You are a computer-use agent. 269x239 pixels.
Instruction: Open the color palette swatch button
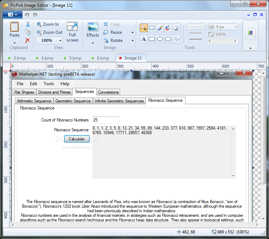pos(250,33)
